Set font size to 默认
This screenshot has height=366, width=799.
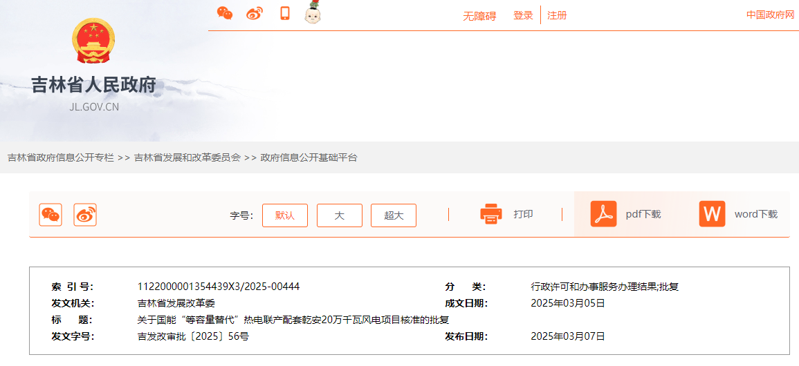[285, 215]
